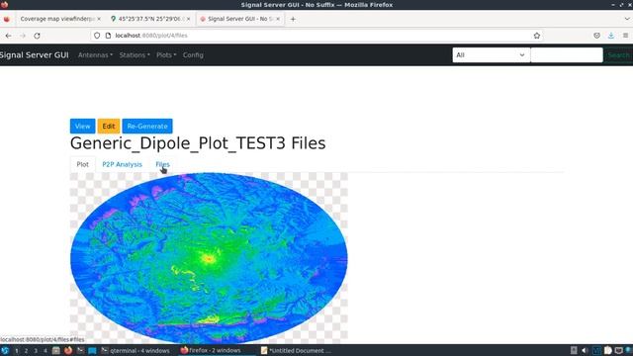Viewport: 633px width, 356px height.
Task: Open the volume control tray icon
Action: coord(585,350)
